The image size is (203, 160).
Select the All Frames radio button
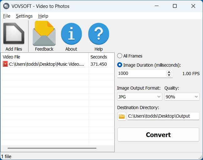pos(119,56)
